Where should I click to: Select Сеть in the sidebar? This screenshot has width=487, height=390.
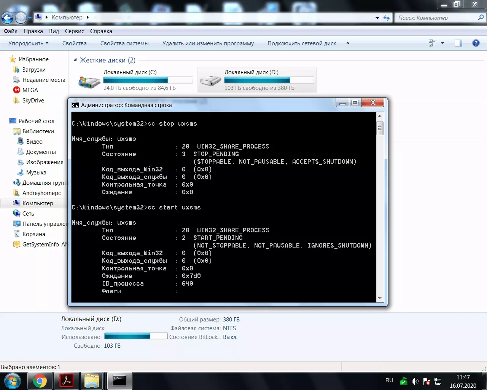point(24,214)
